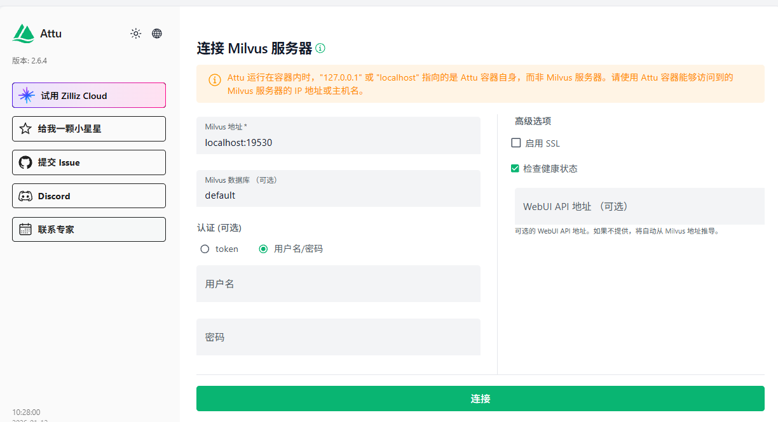This screenshot has width=778, height=422.
Task: Focus the Milvus 数据库 input field
Action: 338,188
